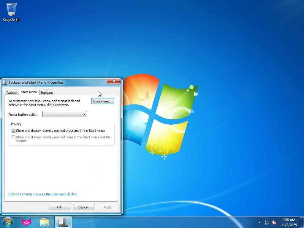Viewport: 304px width, 228px height.
Task: Click the Power button action label
Action: pyautogui.click(x=23, y=115)
